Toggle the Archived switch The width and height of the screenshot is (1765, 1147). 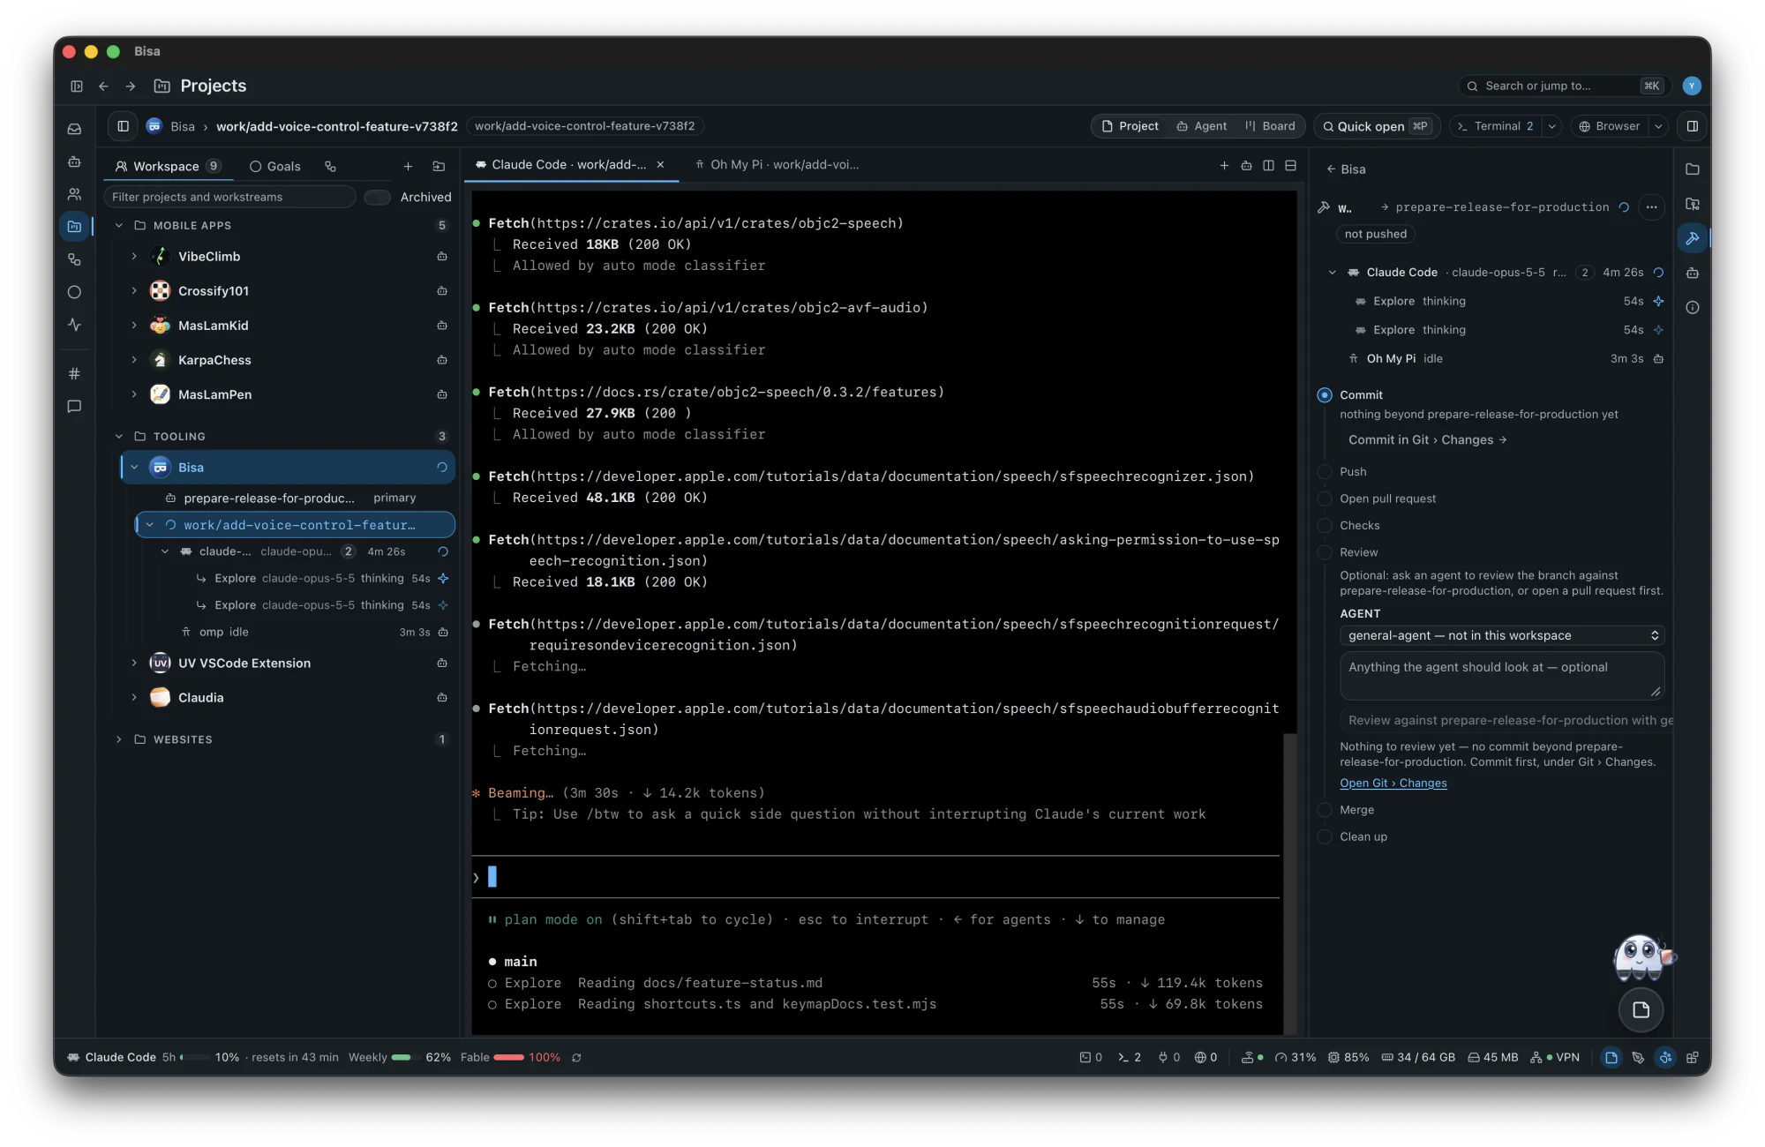378,197
